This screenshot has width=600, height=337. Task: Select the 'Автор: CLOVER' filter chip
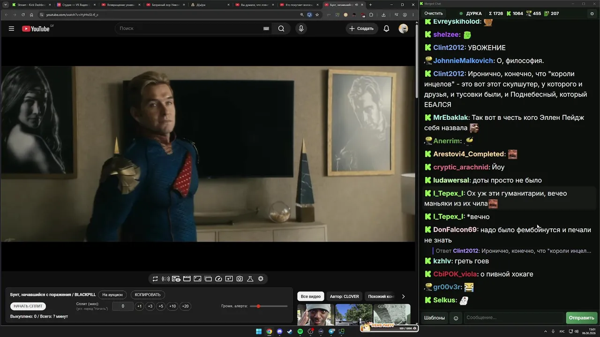coord(345,297)
